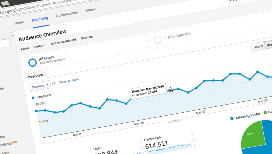Click the May 22 axis label

[x=201, y=112]
